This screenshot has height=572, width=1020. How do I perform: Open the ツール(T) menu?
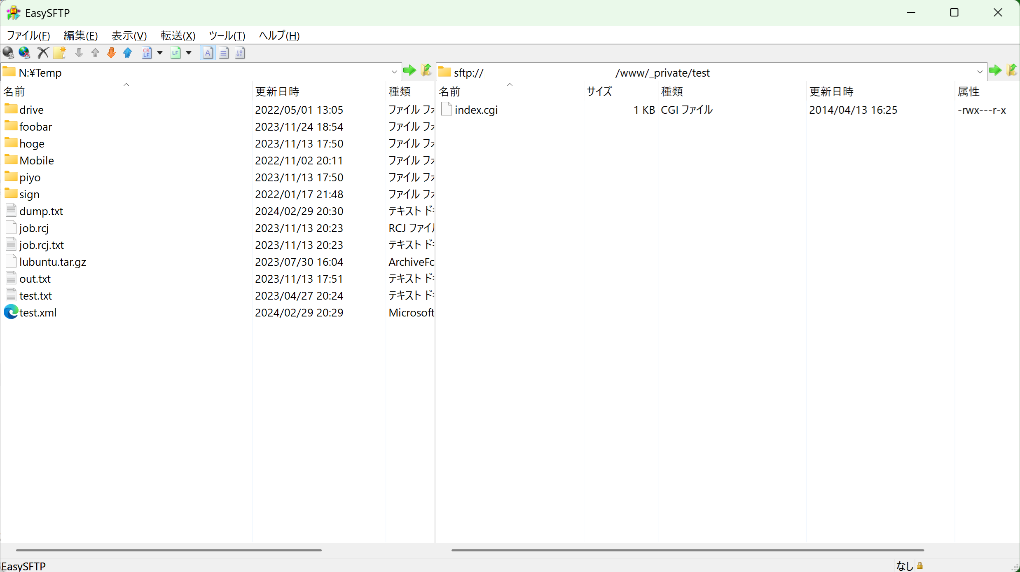click(x=227, y=36)
